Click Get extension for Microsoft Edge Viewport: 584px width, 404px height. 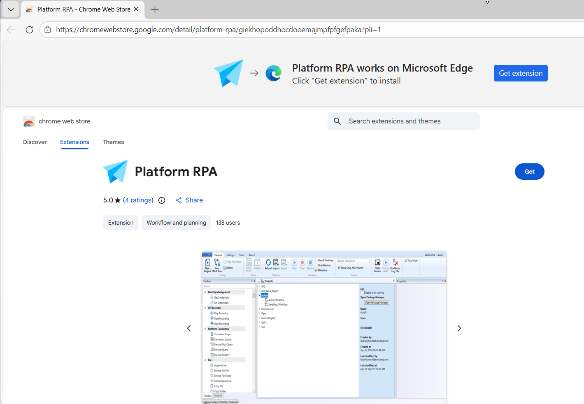(521, 73)
